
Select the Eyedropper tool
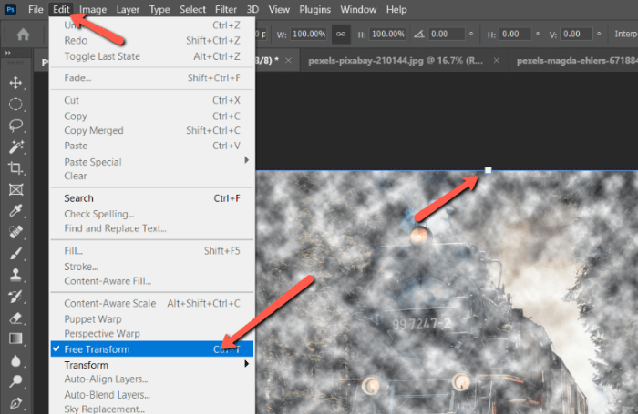point(15,211)
